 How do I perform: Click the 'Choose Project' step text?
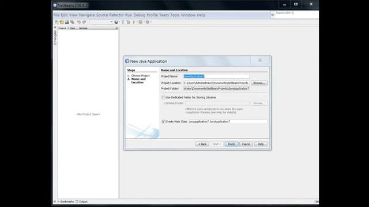click(141, 75)
